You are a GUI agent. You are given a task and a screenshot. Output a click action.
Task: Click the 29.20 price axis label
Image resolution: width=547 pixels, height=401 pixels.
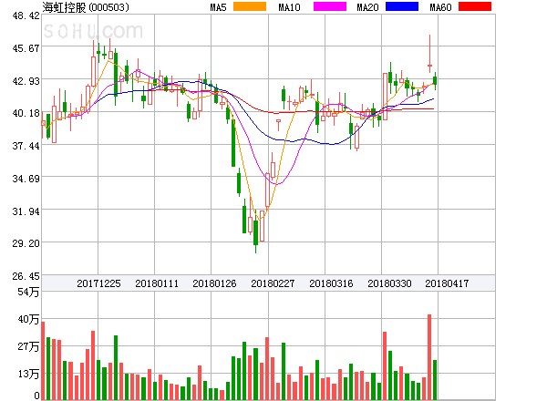[x=26, y=243]
